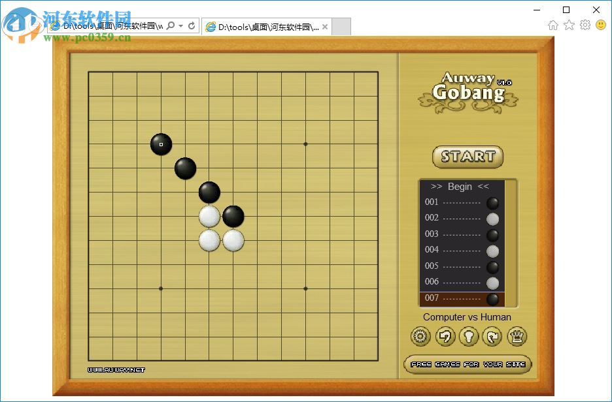The width and height of the screenshot is (612, 402).
Task: Click the '>>' arrow beside Begin
Action: 437,187
